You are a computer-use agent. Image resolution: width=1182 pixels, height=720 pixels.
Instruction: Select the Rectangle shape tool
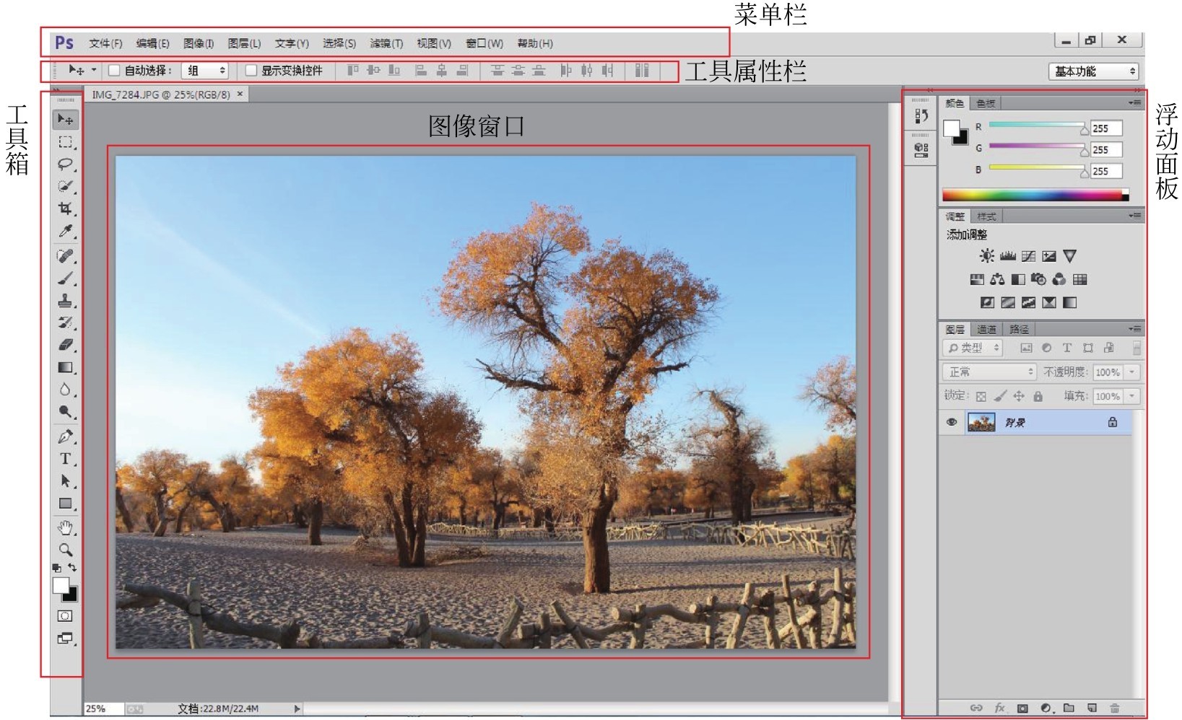[66, 504]
